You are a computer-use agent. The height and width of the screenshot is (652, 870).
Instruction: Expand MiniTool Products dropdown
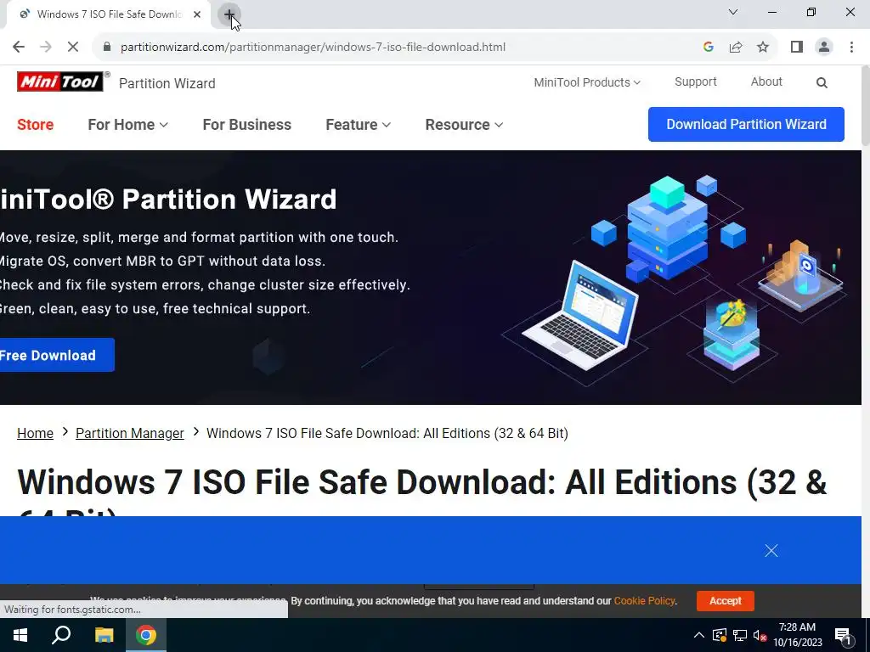[x=587, y=82]
